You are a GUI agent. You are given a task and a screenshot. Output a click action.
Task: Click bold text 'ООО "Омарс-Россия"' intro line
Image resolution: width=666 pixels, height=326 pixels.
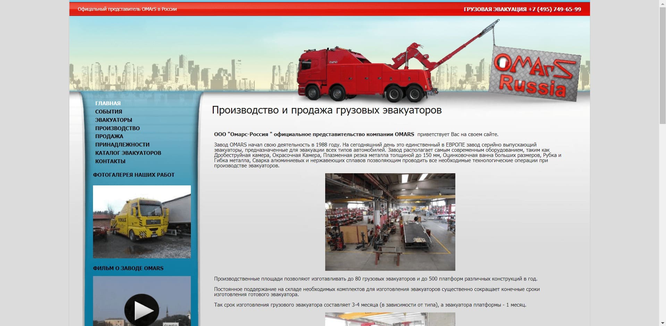314,134
